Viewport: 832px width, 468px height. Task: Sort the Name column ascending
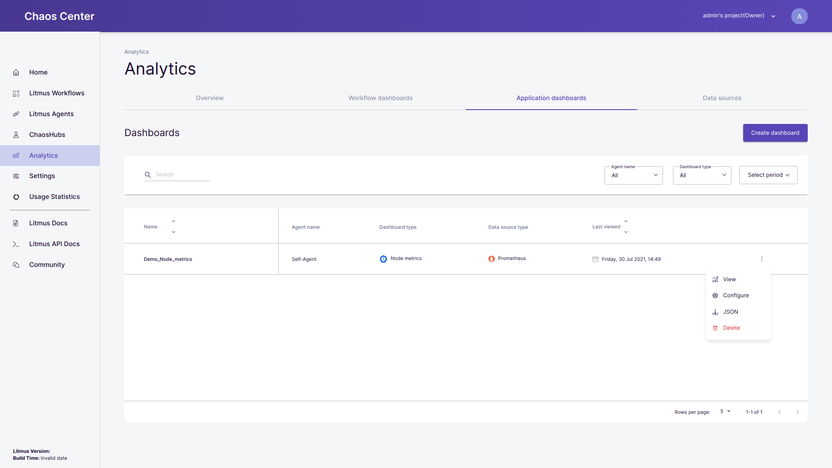(x=173, y=221)
